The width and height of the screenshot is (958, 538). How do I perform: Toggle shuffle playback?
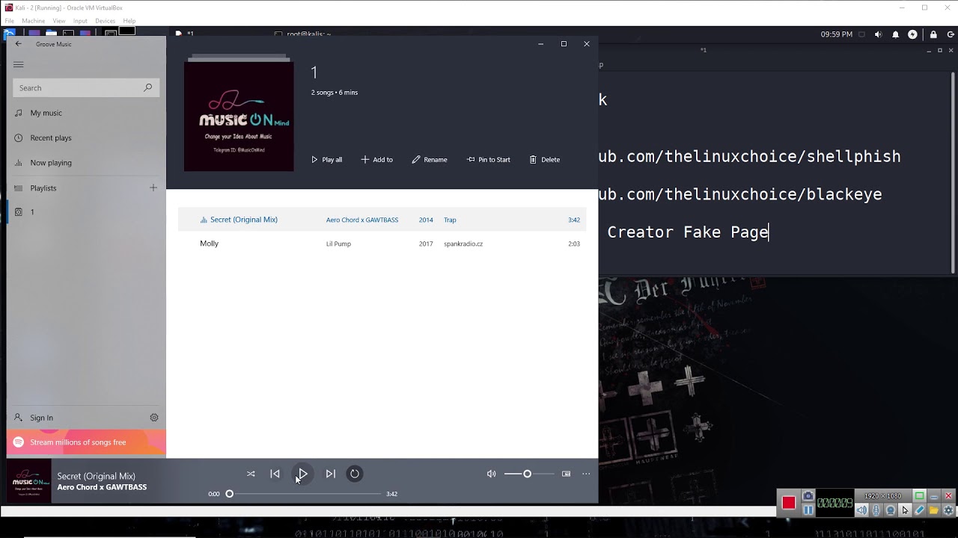click(251, 474)
